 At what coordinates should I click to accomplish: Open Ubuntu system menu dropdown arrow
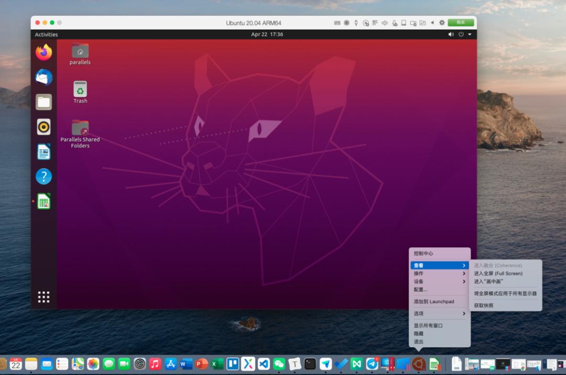point(470,35)
